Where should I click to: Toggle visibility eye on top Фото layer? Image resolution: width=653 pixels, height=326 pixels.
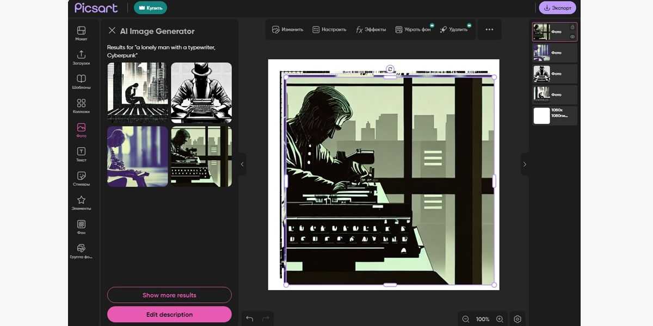[572, 37]
